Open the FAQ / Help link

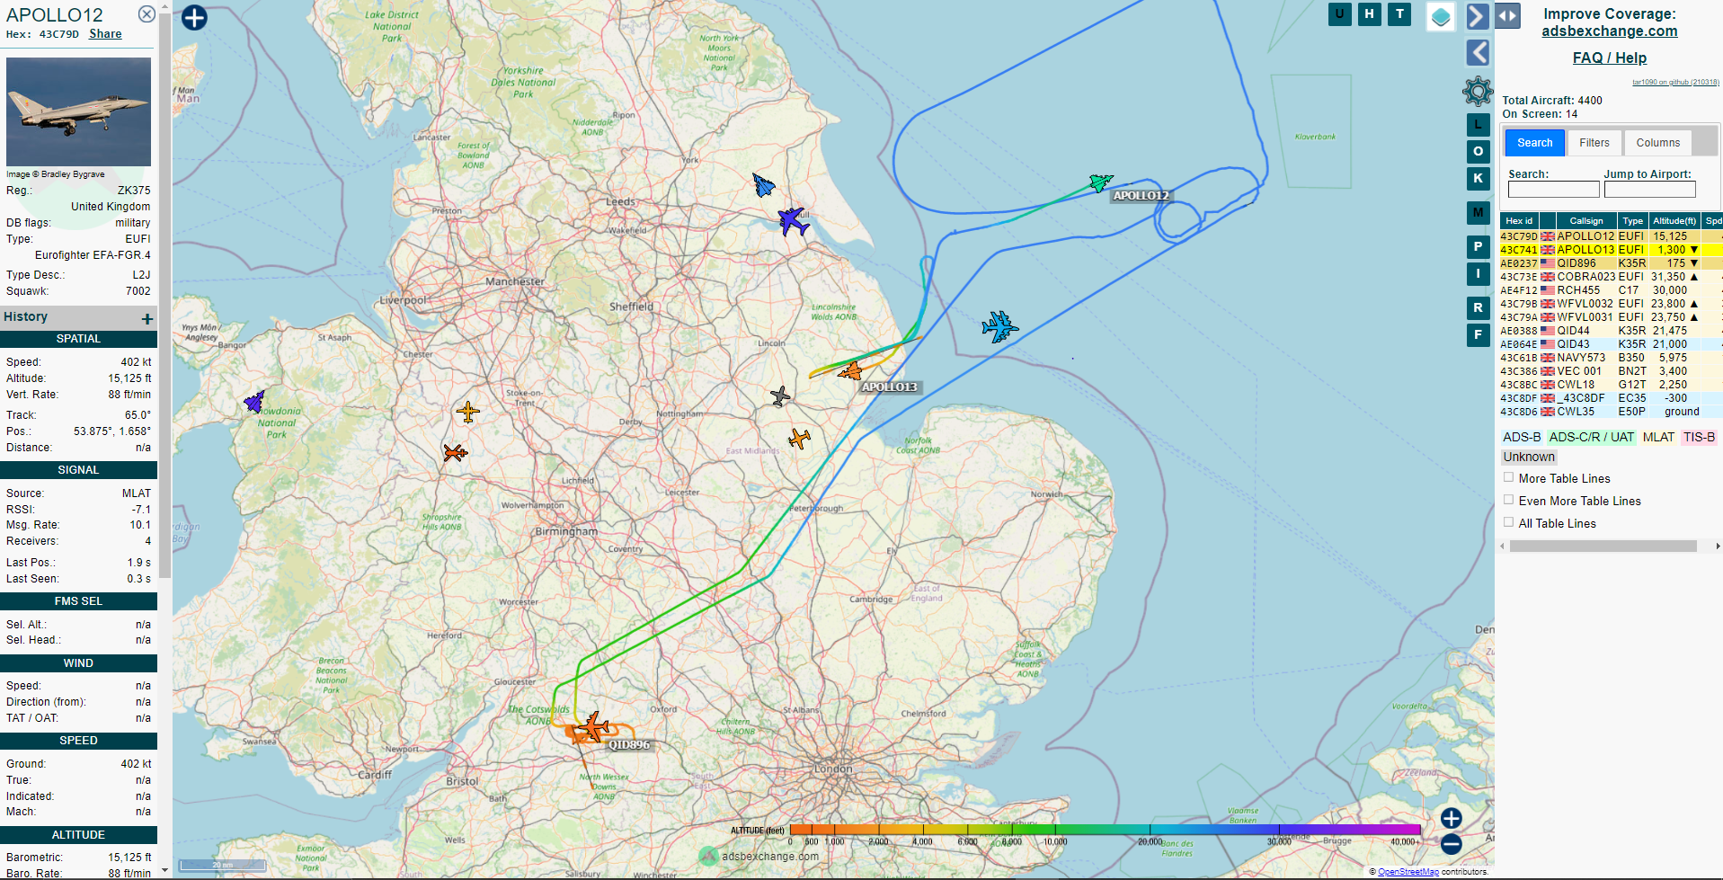(1609, 58)
